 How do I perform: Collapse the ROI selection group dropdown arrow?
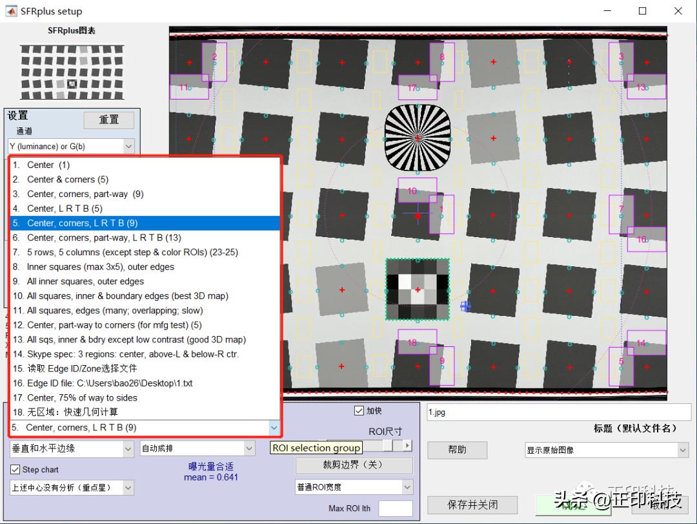274,428
